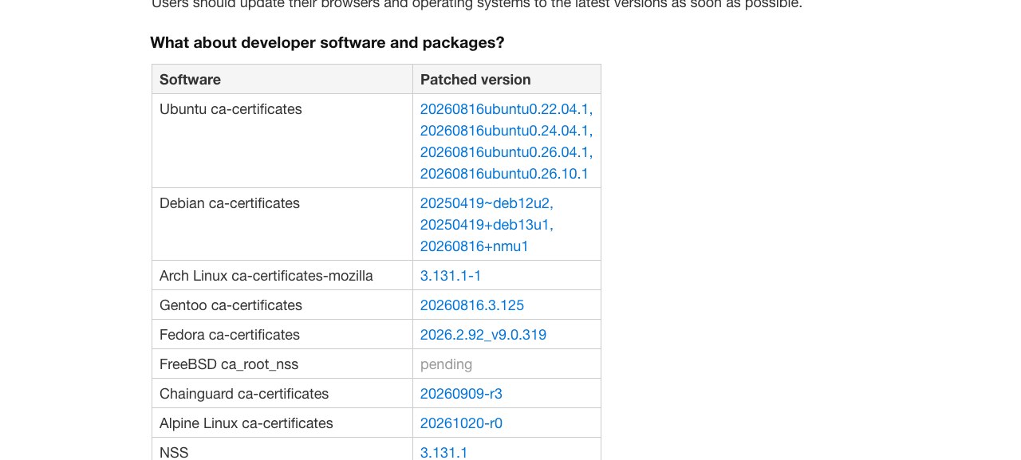
Task: Click the Alpine Linux 20261020-r0 link
Action: click(x=461, y=423)
